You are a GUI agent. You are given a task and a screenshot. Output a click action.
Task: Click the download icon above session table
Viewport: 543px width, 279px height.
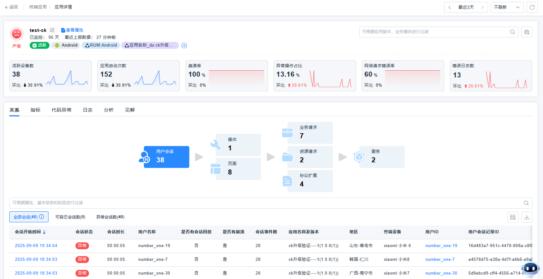pyautogui.click(x=527, y=217)
